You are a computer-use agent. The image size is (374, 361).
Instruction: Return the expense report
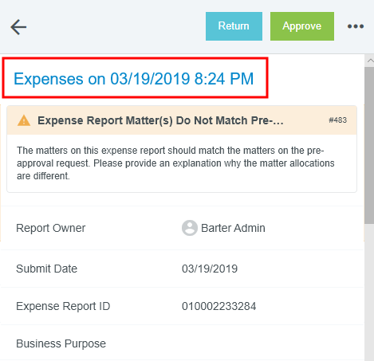[234, 26]
